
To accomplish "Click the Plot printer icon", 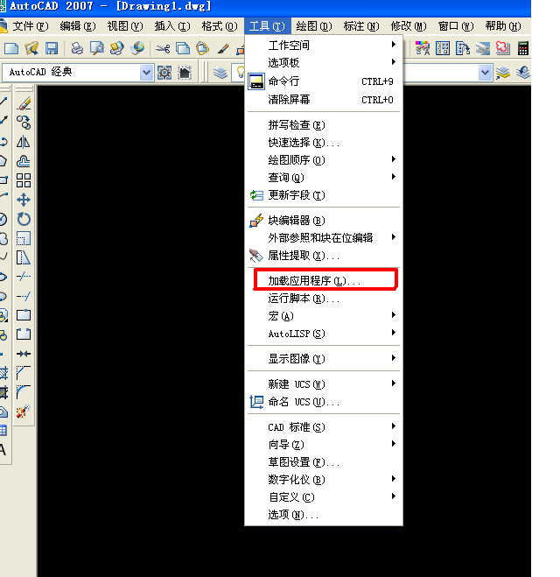I will pos(76,48).
